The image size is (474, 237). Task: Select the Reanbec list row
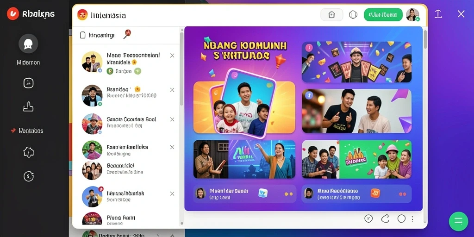coord(126,95)
